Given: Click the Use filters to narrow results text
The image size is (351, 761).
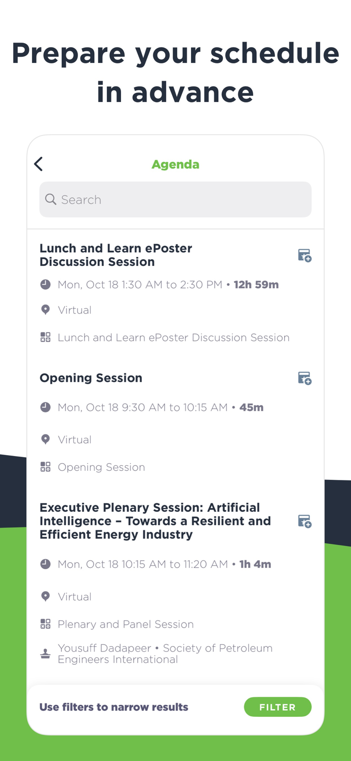Looking at the screenshot, I should click(x=113, y=707).
